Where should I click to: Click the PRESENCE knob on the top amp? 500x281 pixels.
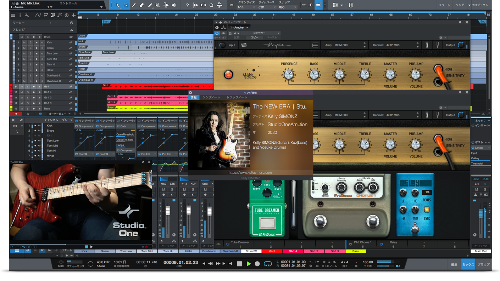click(289, 74)
